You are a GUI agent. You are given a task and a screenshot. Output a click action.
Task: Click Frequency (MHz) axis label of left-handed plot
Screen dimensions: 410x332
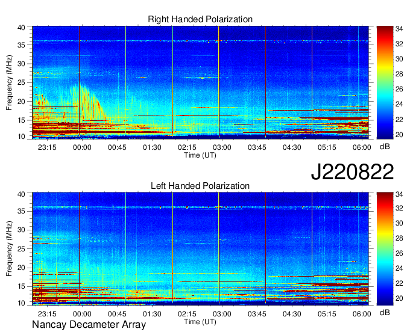click(10, 249)
